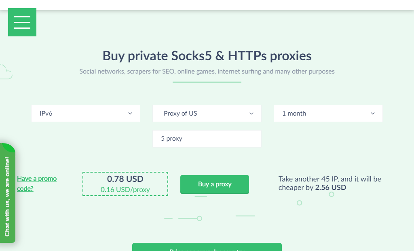This screenshot has height=251, width=414.
Task: Click the green corner curl of chat tab
Action: (x=8, y=147)
